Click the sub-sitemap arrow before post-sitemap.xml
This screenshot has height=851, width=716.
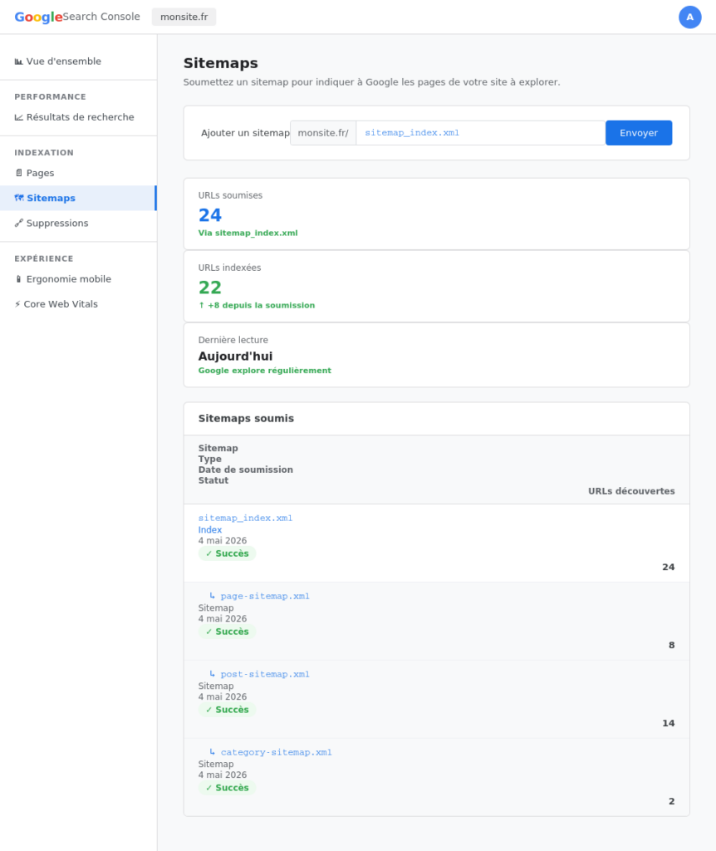tap(212, 674)
